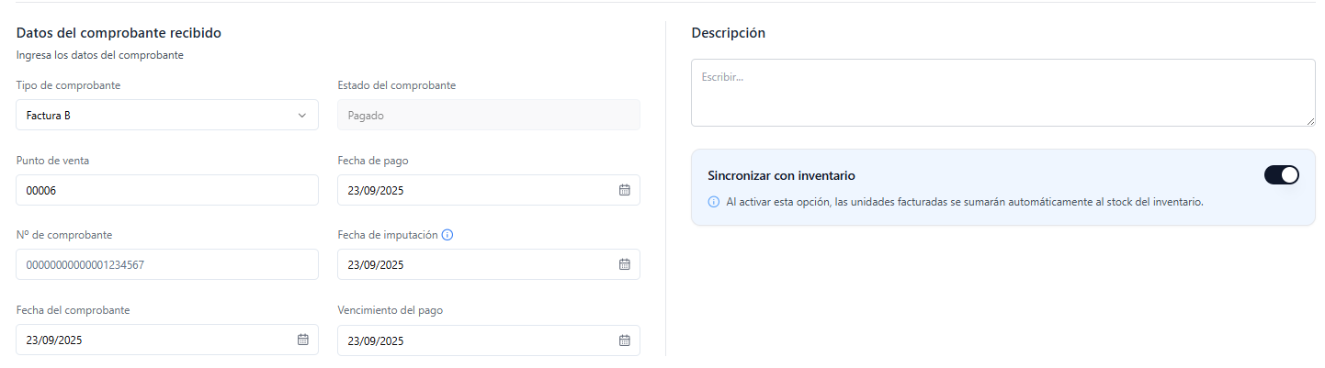Screen dimensions: 1325x368
Task: Click the date text in Vencimiento del pago
Action: coord(376,340)
